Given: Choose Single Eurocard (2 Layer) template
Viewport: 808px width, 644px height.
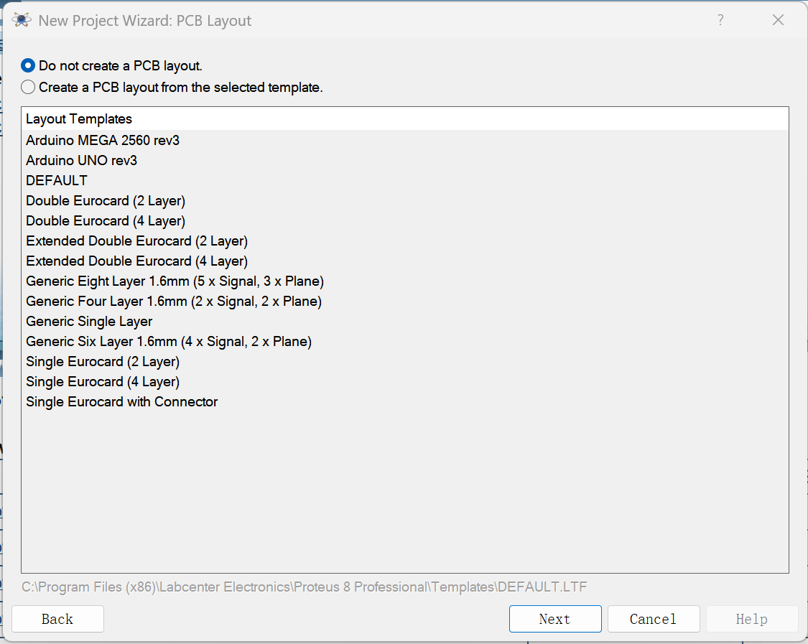Looking at the screenshot, I should (x=103, y=361).
